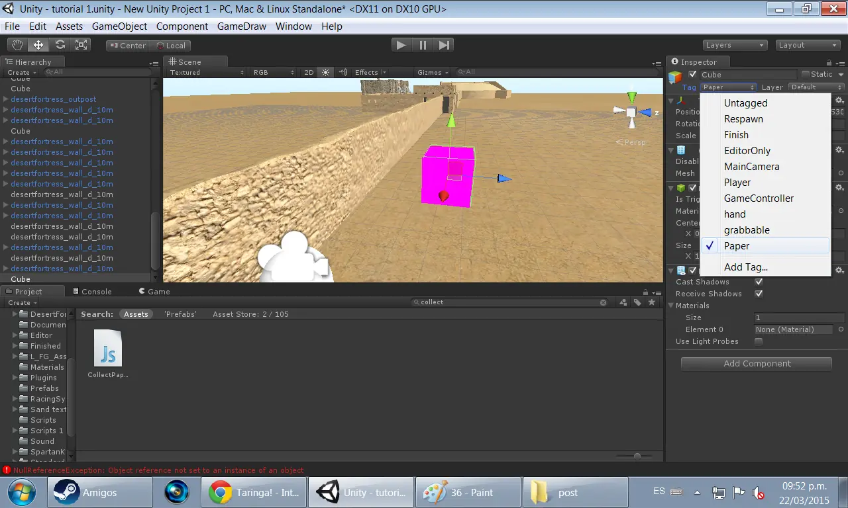Screen dimensions: 848x508
Task: Enable the Static checkbox
Action: [x=806, y=74]
